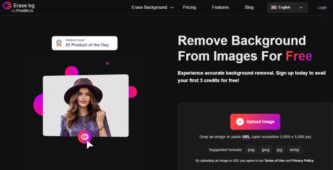Open the Privacy Policy link

tap(303, 161)
